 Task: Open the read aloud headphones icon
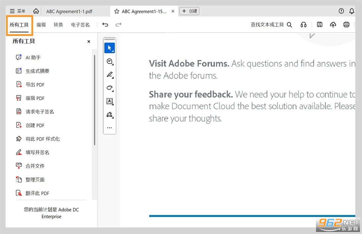pos(303,25)
